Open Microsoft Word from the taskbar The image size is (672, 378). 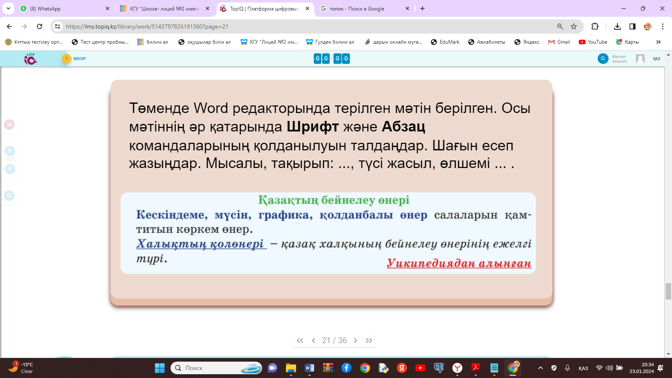tap(310, 368)
